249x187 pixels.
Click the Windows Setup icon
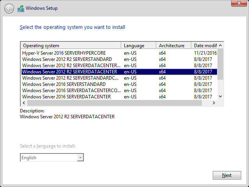[x=21, y=9]
